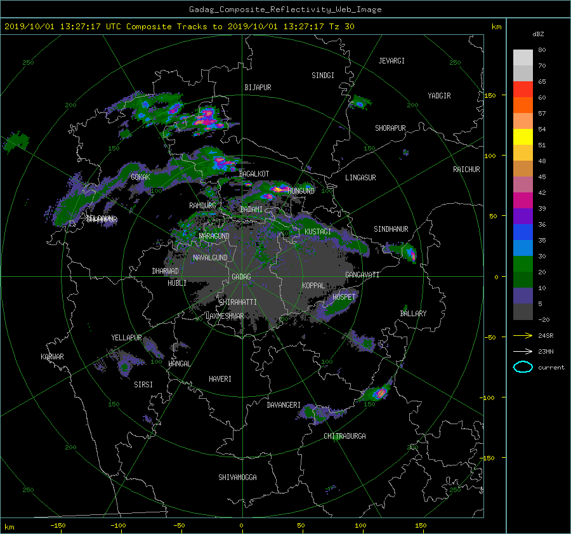Viewport: 571px width, 534px height.
Task: Click the intense storm cell west of HUNGUND
Action: coord(279,189)
